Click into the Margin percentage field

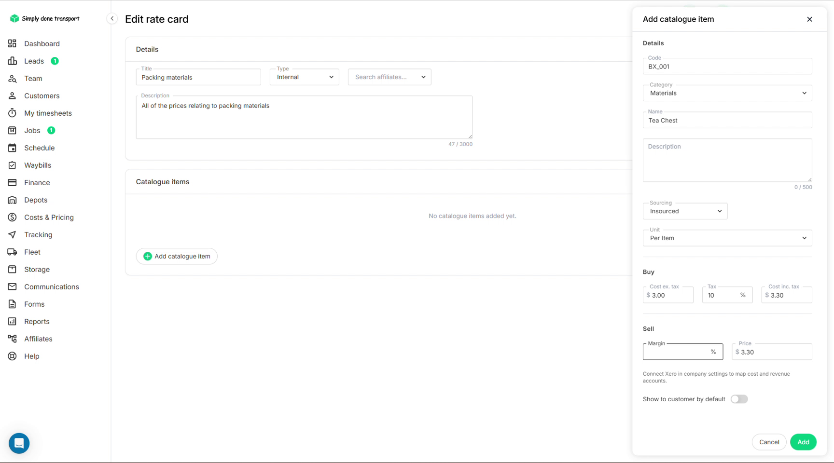[683, 352]
